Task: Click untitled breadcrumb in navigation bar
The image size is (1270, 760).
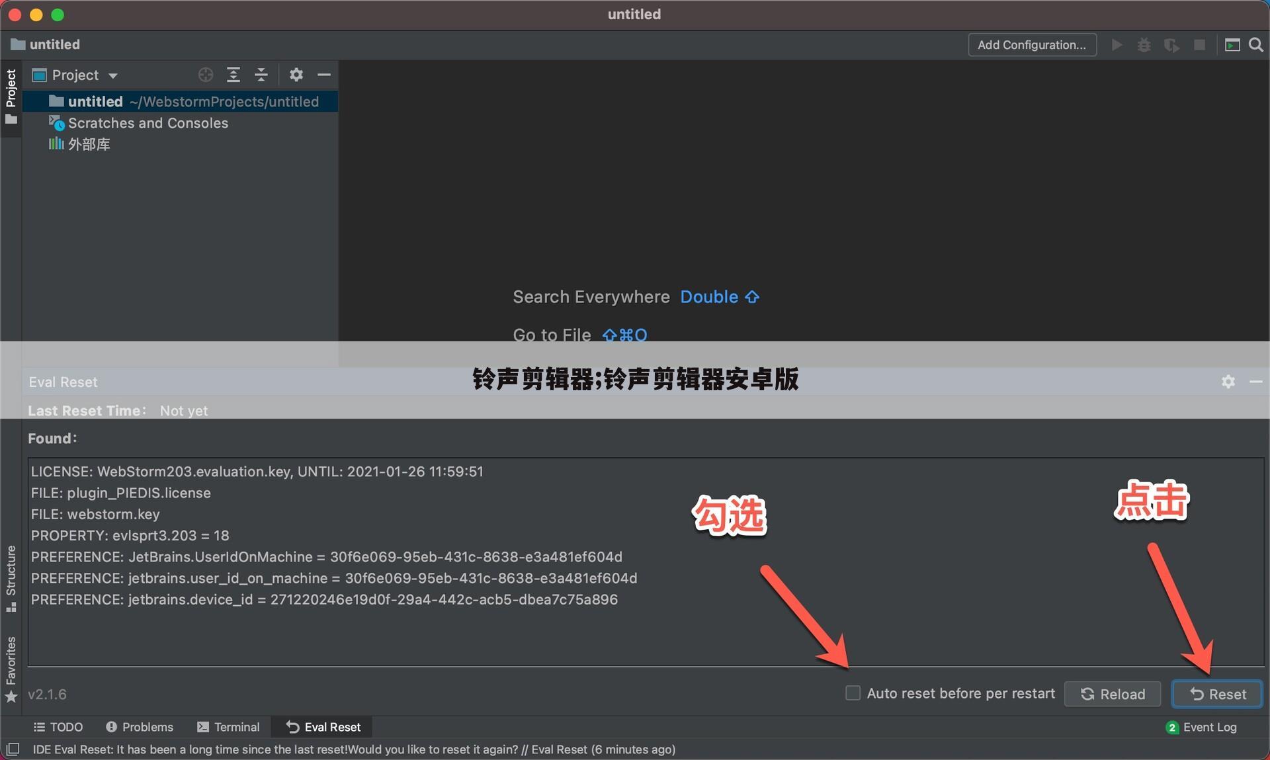Action: tap(45, 45)
